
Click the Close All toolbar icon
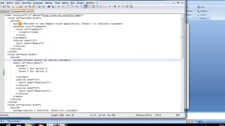(x=17, y=7)
